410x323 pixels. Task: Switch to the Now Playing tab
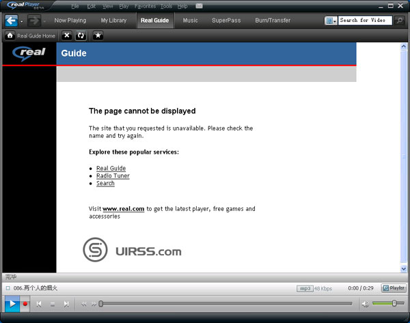point(70,20)
